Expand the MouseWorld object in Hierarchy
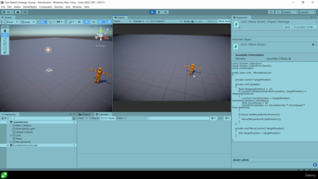318x179 pixels. pos(11,142)
